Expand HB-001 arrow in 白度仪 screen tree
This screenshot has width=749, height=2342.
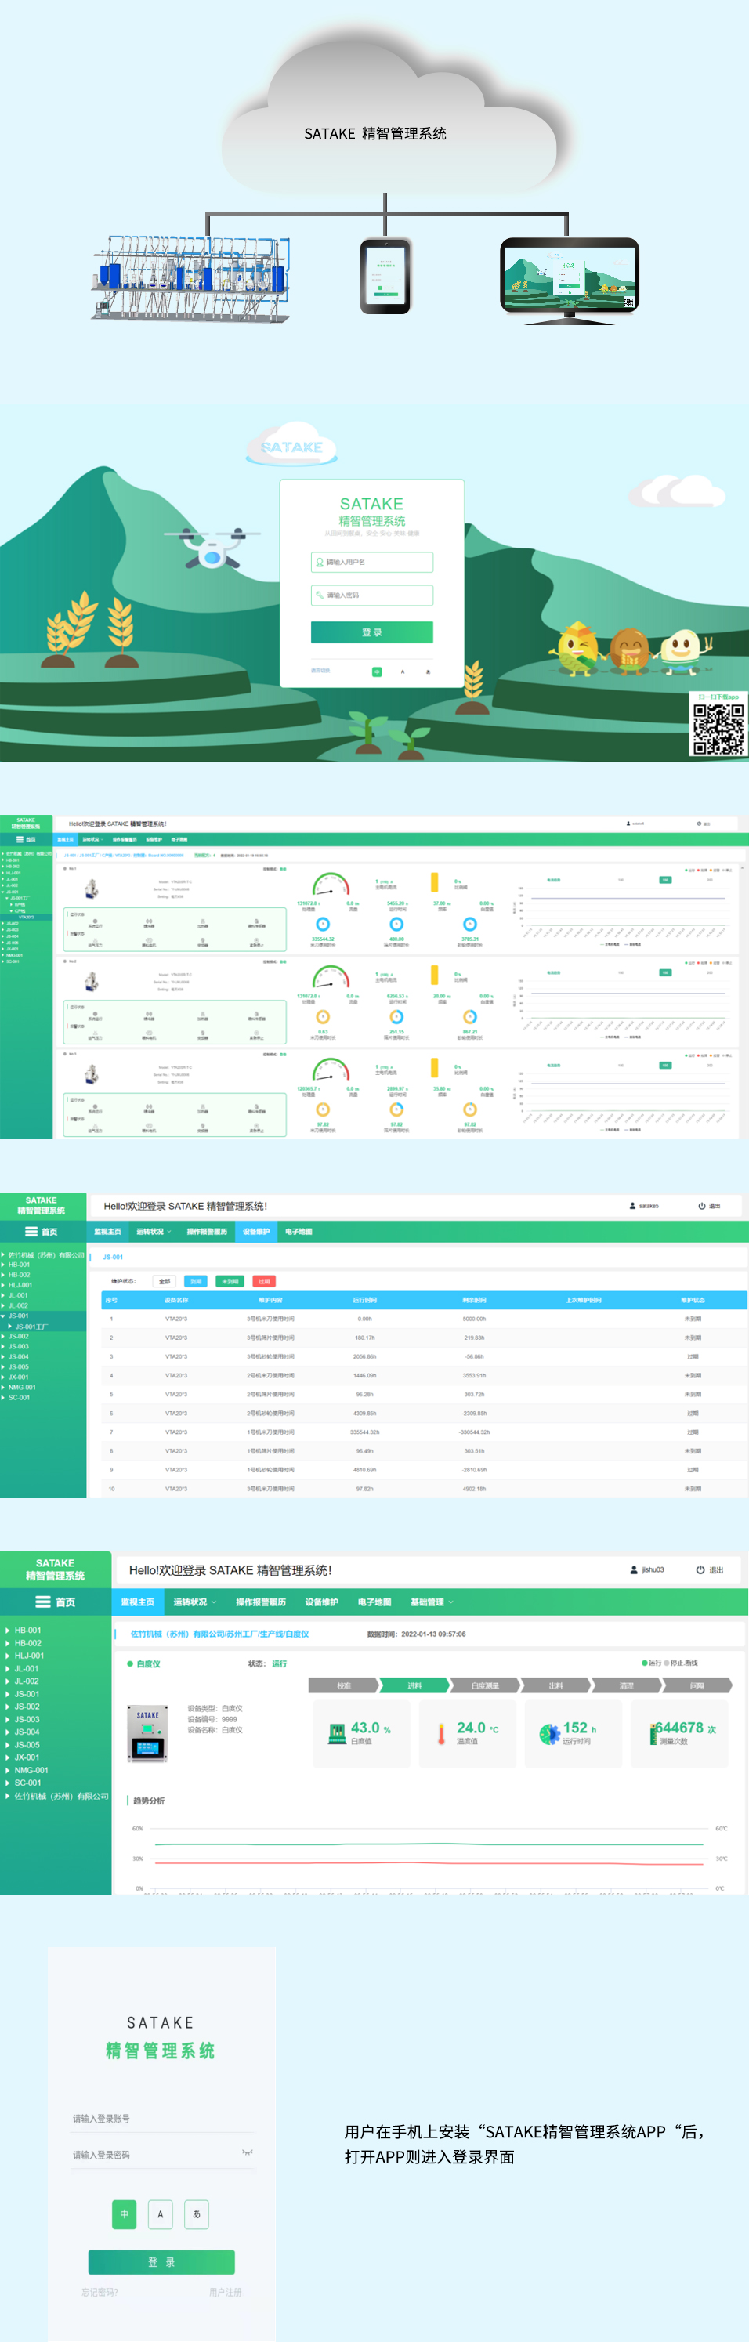click(x=7, y=1631)
